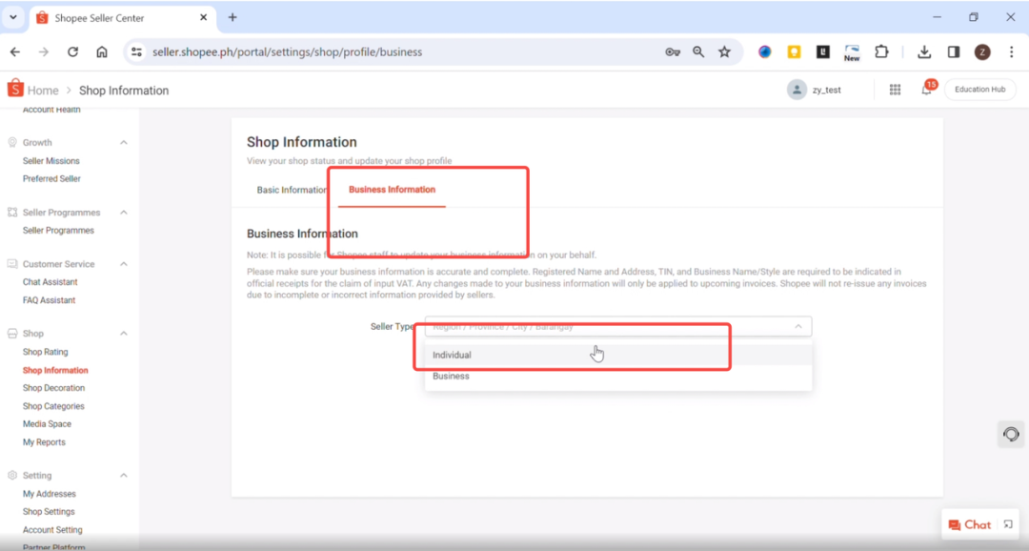
Task: Open the notifications bell icon
Action: tap(926, 90)
